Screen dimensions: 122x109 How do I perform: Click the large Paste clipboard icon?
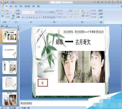click(3, 12)
